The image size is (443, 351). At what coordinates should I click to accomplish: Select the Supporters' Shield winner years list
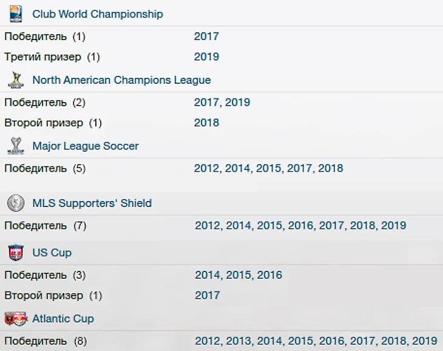[300, 226]
